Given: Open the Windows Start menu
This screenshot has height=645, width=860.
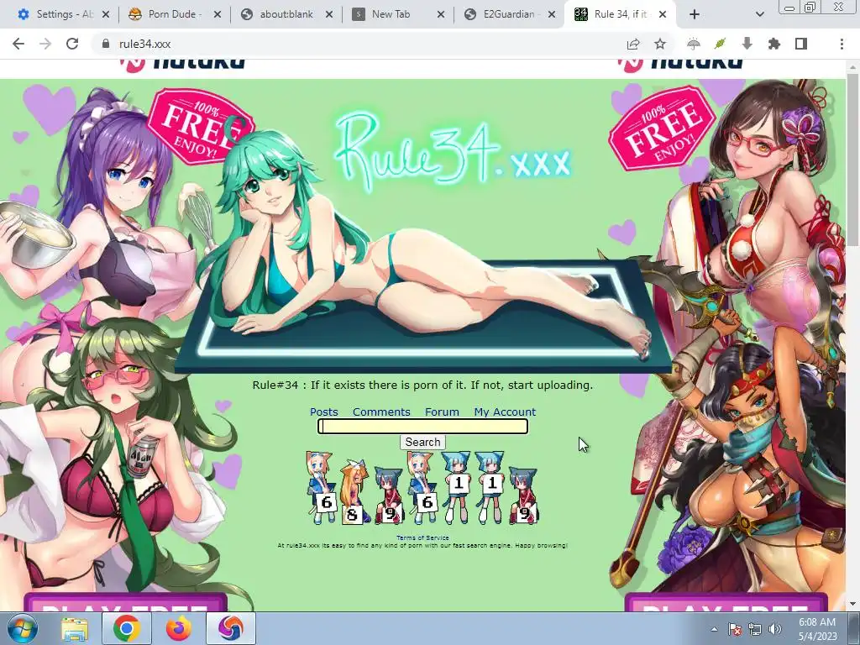Looking at the screenshot, I should pyautogui.click(x=22, y=628).
